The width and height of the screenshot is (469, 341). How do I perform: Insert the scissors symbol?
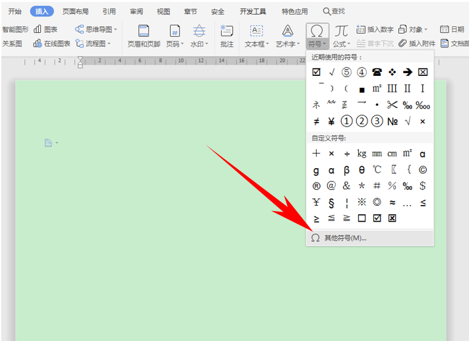[x=392, y=105]
